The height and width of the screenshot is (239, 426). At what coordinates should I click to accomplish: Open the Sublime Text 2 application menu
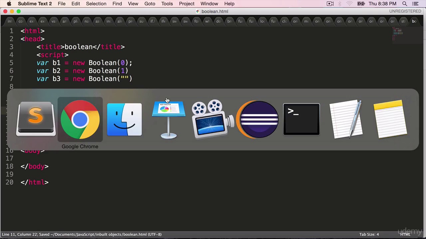pos(35,4)
